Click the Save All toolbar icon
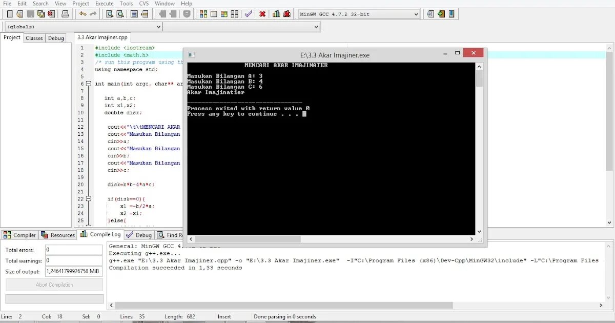The height and width of the screenshot is (323, 615). (x=42, y=14)
